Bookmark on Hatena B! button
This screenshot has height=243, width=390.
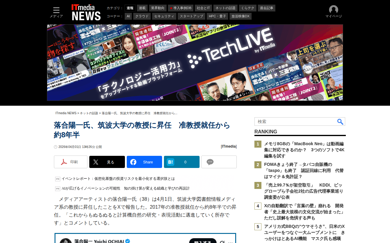182,162
